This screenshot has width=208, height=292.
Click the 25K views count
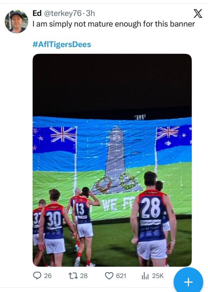[x=158, y=276]
